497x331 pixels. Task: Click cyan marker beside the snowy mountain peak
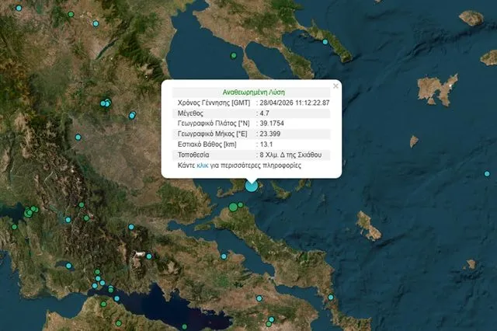[x=149, y=256]
